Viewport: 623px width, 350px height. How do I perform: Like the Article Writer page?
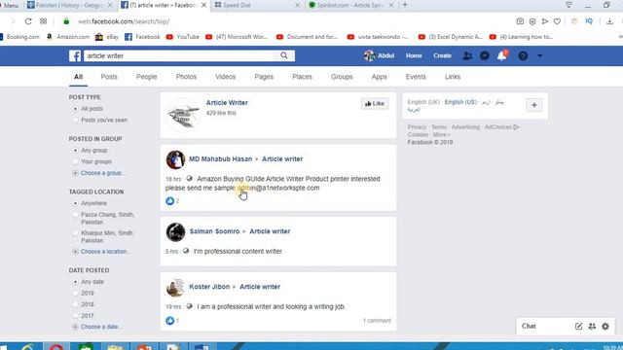point(375,104)
